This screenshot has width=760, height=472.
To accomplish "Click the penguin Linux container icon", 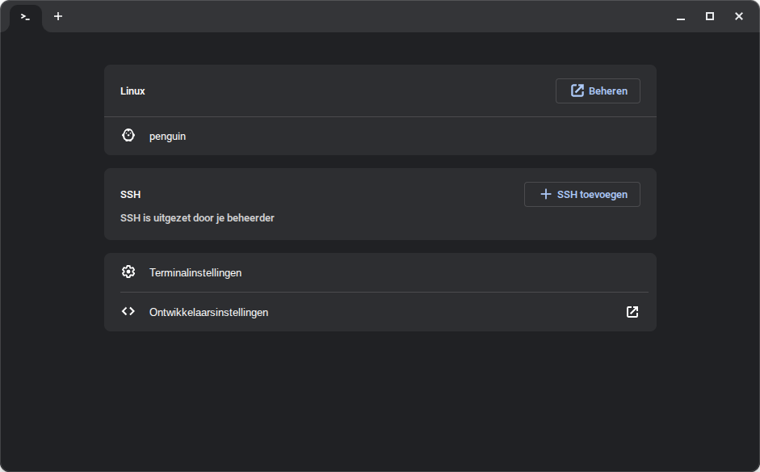I will click(x=128, y=136).
